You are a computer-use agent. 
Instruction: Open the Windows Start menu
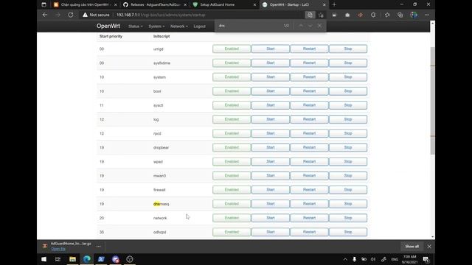(x=44, y=259)
